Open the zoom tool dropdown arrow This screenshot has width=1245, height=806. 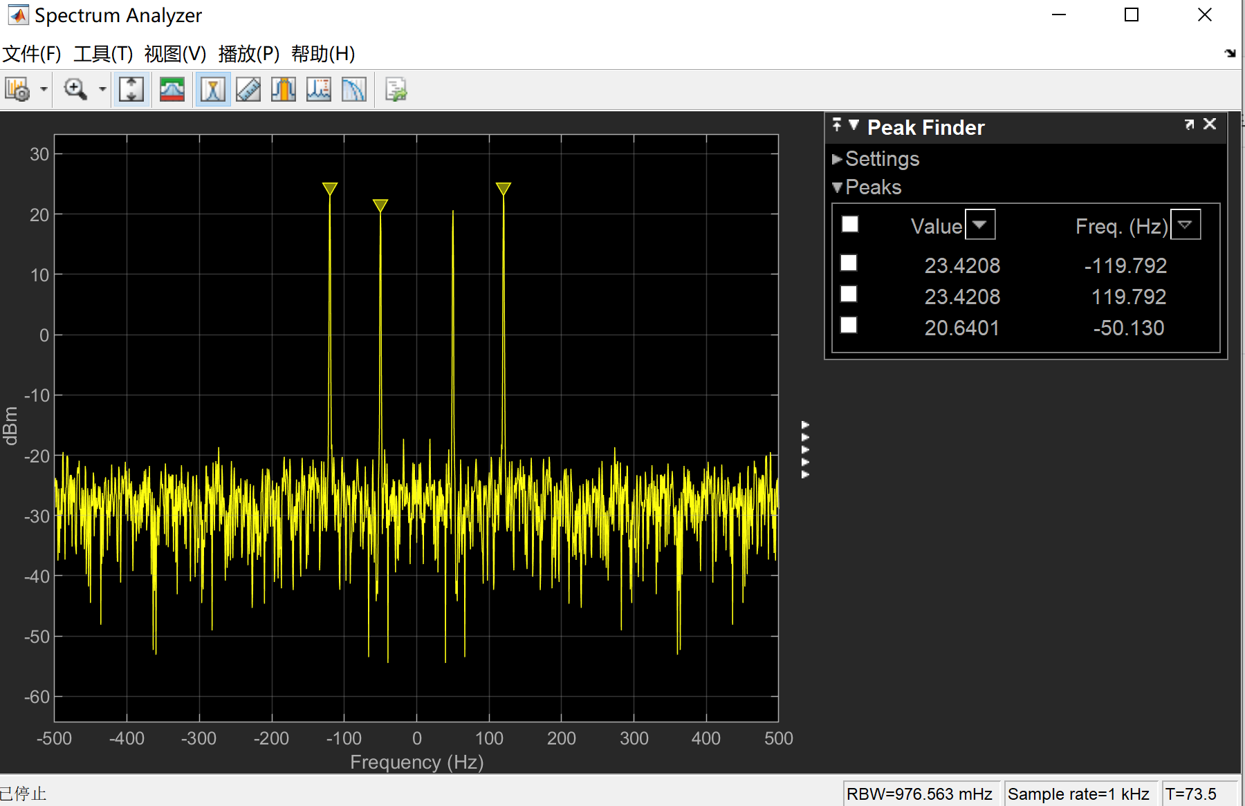[x=102, y=90]
